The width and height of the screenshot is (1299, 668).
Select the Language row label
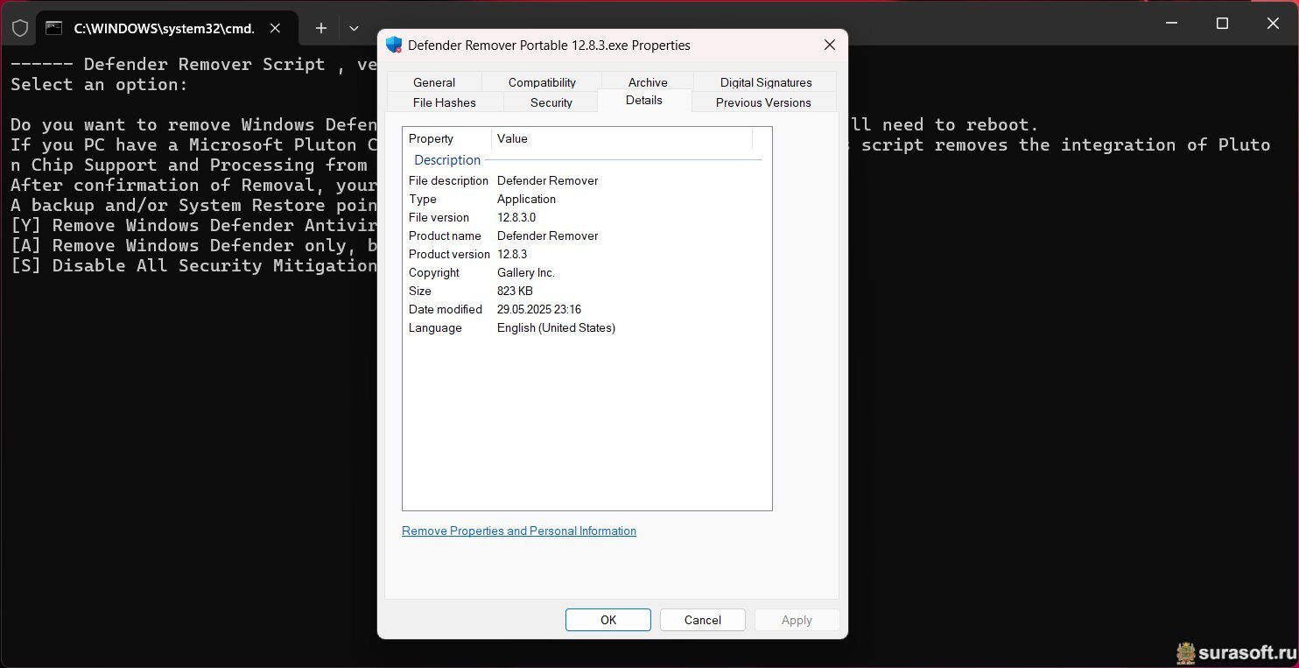435,327
